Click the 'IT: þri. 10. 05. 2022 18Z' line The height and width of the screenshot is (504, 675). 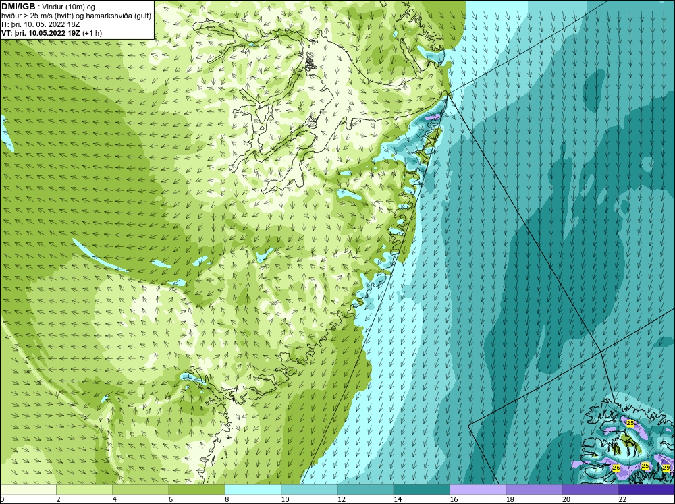click(40, 24)
